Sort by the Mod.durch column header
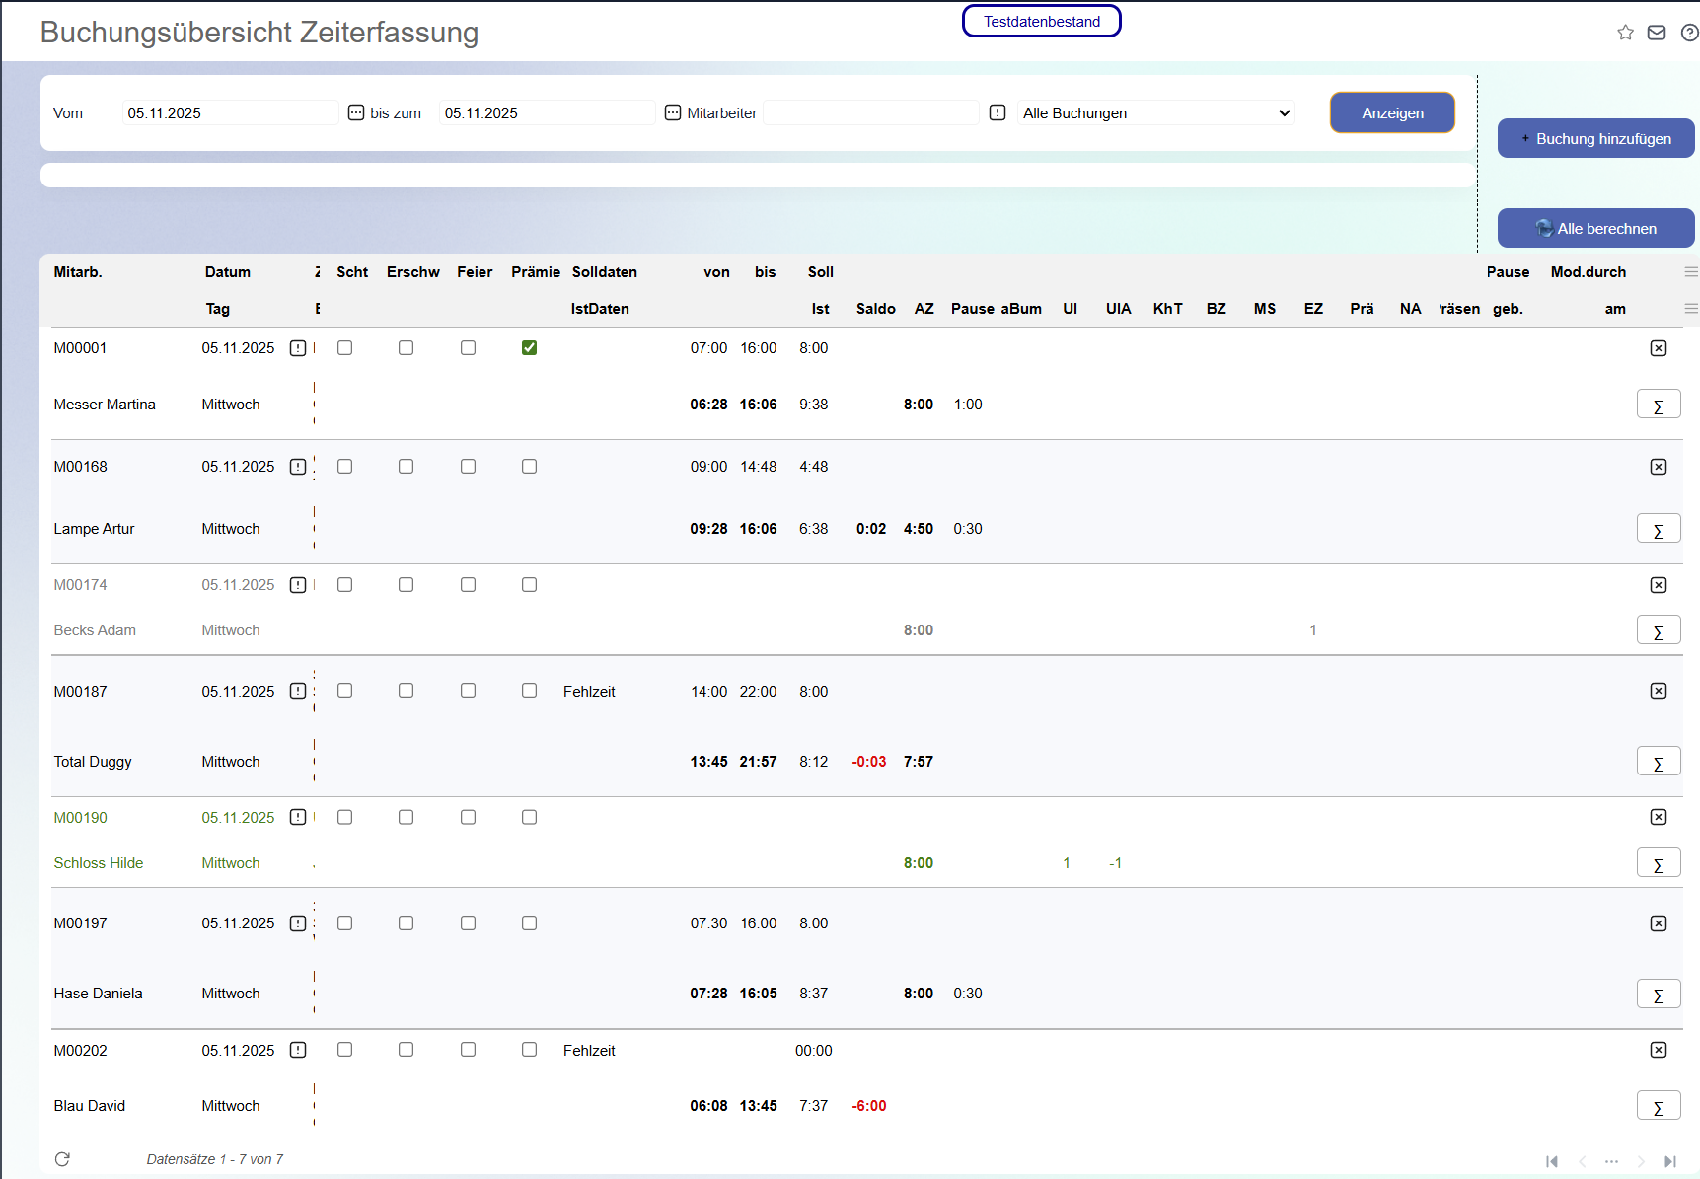This screenshot has height=1179, width=1700. click(1589, 272)
